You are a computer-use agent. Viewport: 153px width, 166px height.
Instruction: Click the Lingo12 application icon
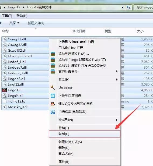coord(5,90)
